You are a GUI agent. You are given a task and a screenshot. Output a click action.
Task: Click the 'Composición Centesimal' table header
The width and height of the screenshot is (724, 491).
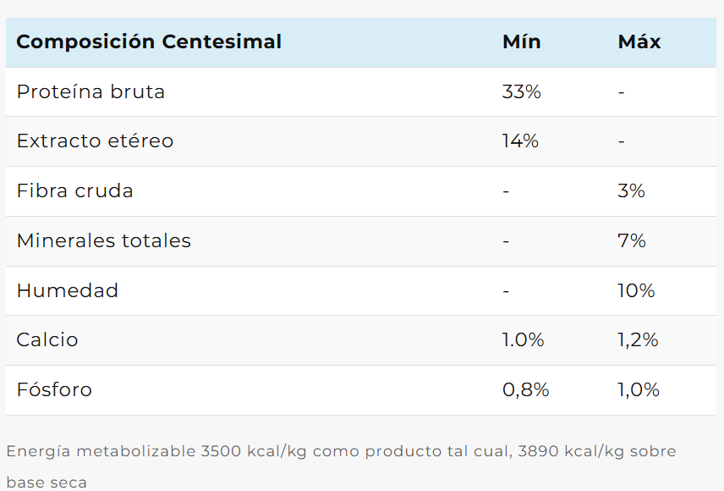pos(149,41)
